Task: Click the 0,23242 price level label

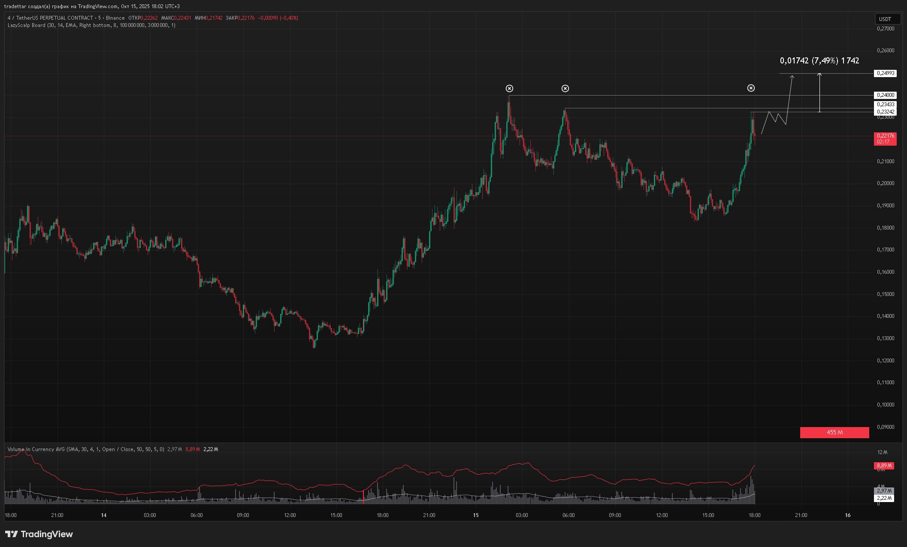Action: click(885, 111)
